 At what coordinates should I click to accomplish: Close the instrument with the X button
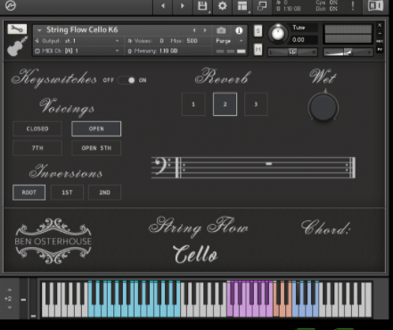click(380, 25)
